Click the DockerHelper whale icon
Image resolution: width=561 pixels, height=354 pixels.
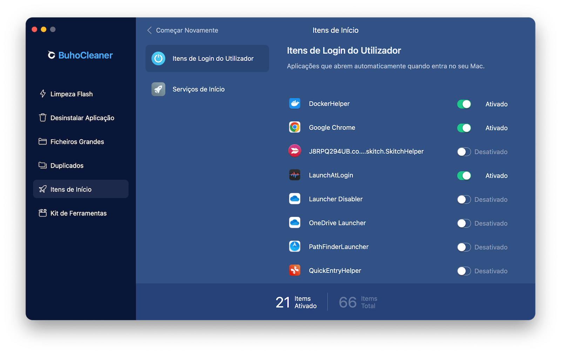pyautogui.click(x=295, y=104)
